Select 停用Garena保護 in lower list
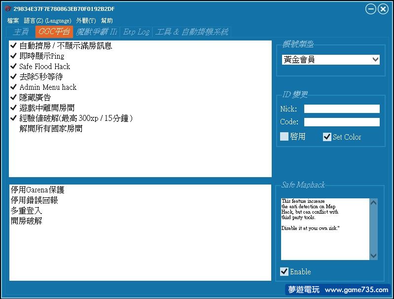The image size is (394, 299). pyautogui.click(x=37, y=189)
